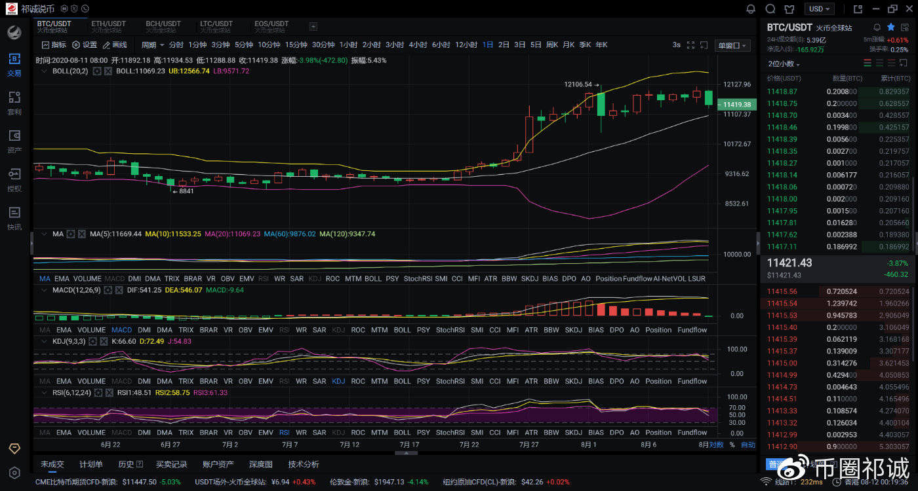Toggle the 自动 auto scale option
Screen dimensions: 918x491
coord(748,445)
